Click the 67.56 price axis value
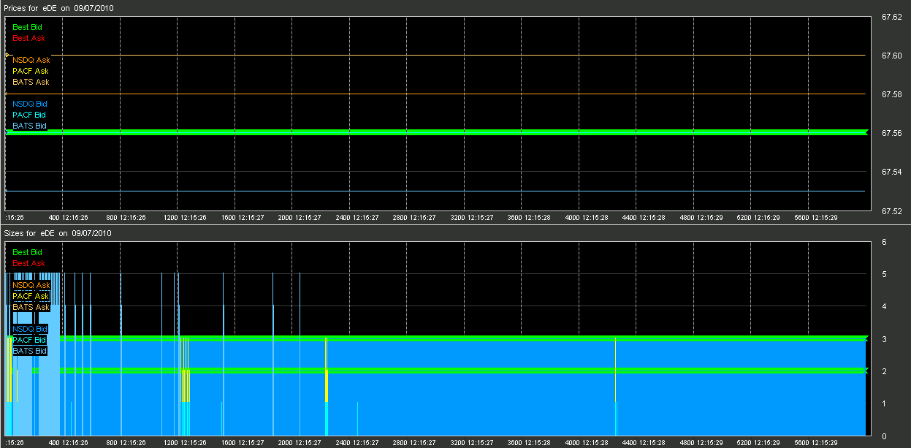 pos(892,133)
